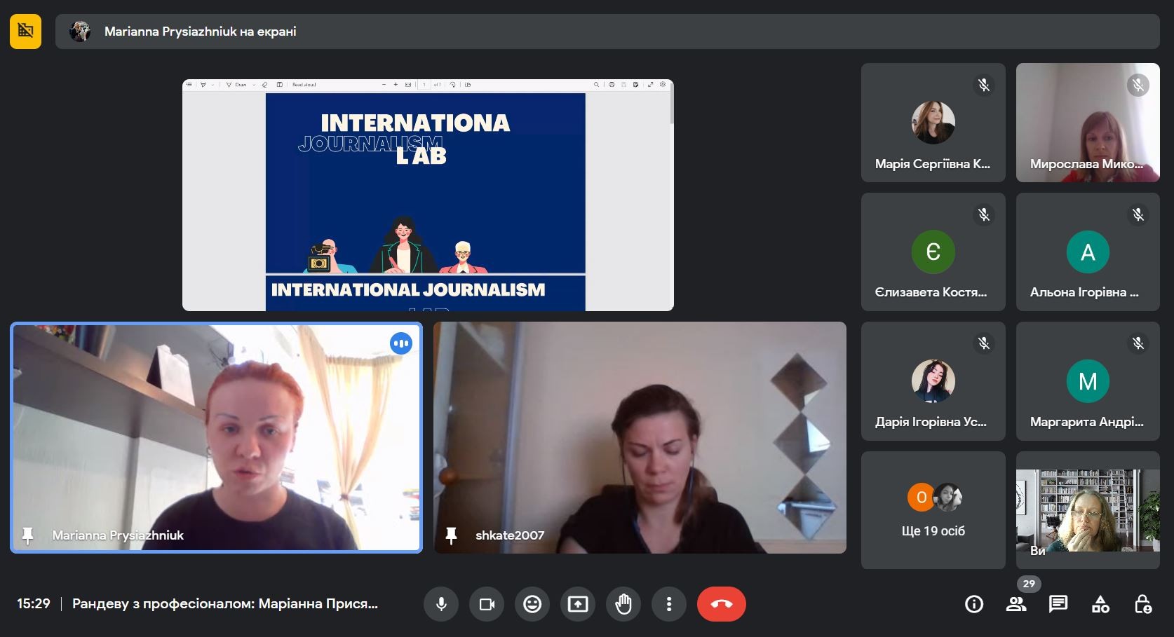Open the host controls lock icon

click(1142, 604)
